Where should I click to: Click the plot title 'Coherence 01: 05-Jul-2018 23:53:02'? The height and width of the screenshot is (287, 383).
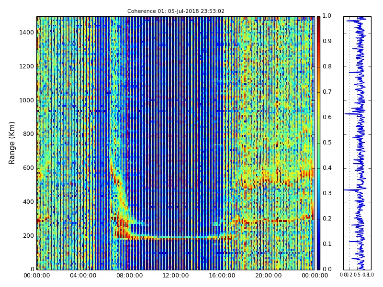(176, 11)
